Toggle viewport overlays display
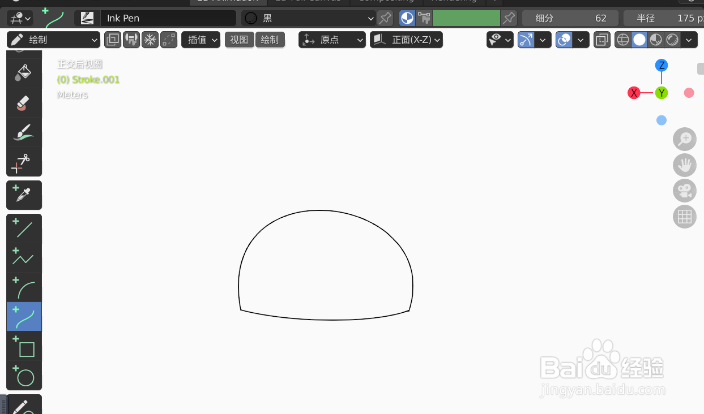 [x=564, y=40]
